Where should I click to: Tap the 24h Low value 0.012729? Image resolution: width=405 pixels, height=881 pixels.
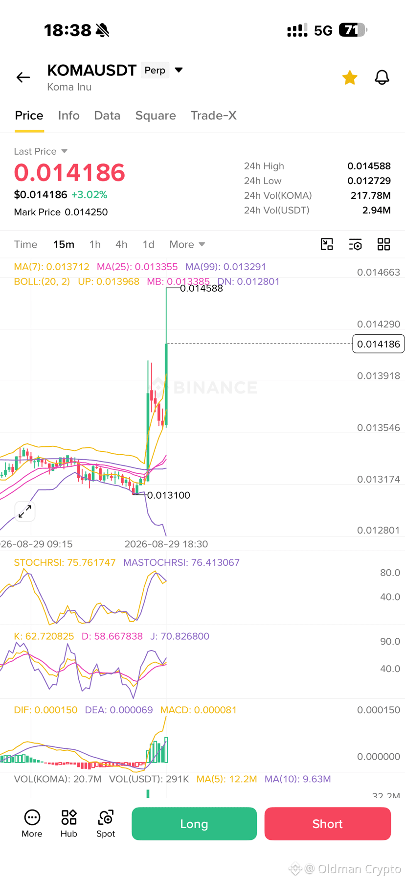(x=369, y=181)
